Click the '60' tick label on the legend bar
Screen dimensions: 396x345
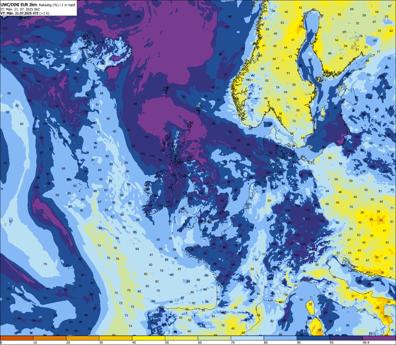pos(200,343)
